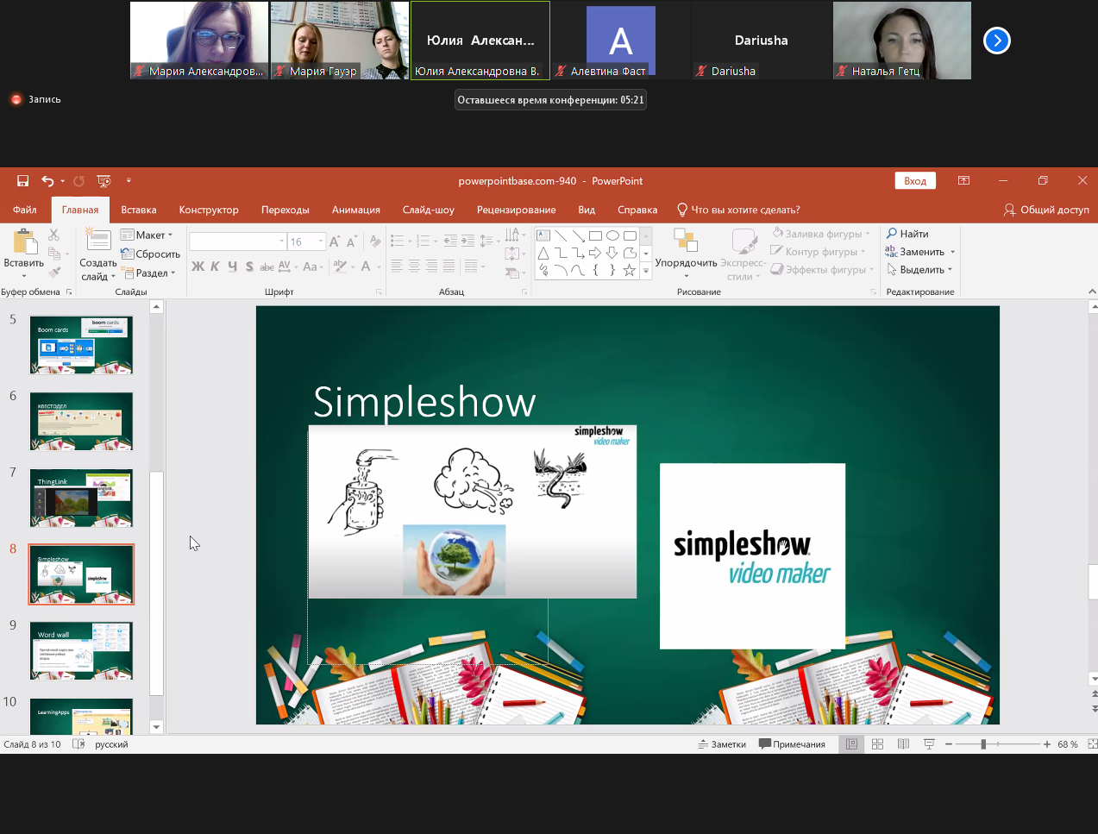Toggle left text alignment

(397, 267)
